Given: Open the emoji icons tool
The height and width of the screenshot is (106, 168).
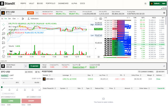Looking at the screenshot, I should click(4, 56).
